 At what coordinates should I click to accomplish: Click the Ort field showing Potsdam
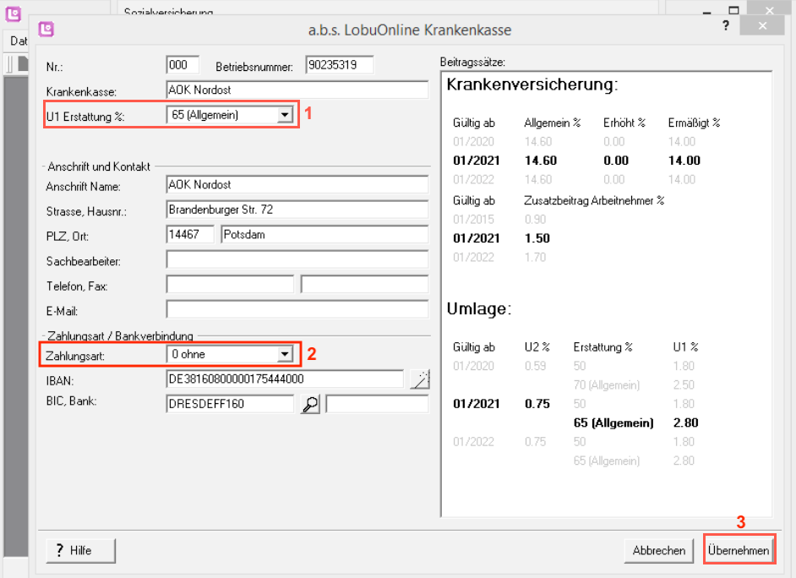[x=324, y=234]
